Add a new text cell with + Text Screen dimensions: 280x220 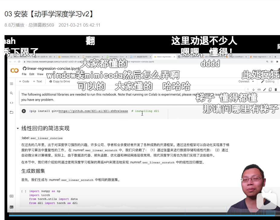coord(37,82)
